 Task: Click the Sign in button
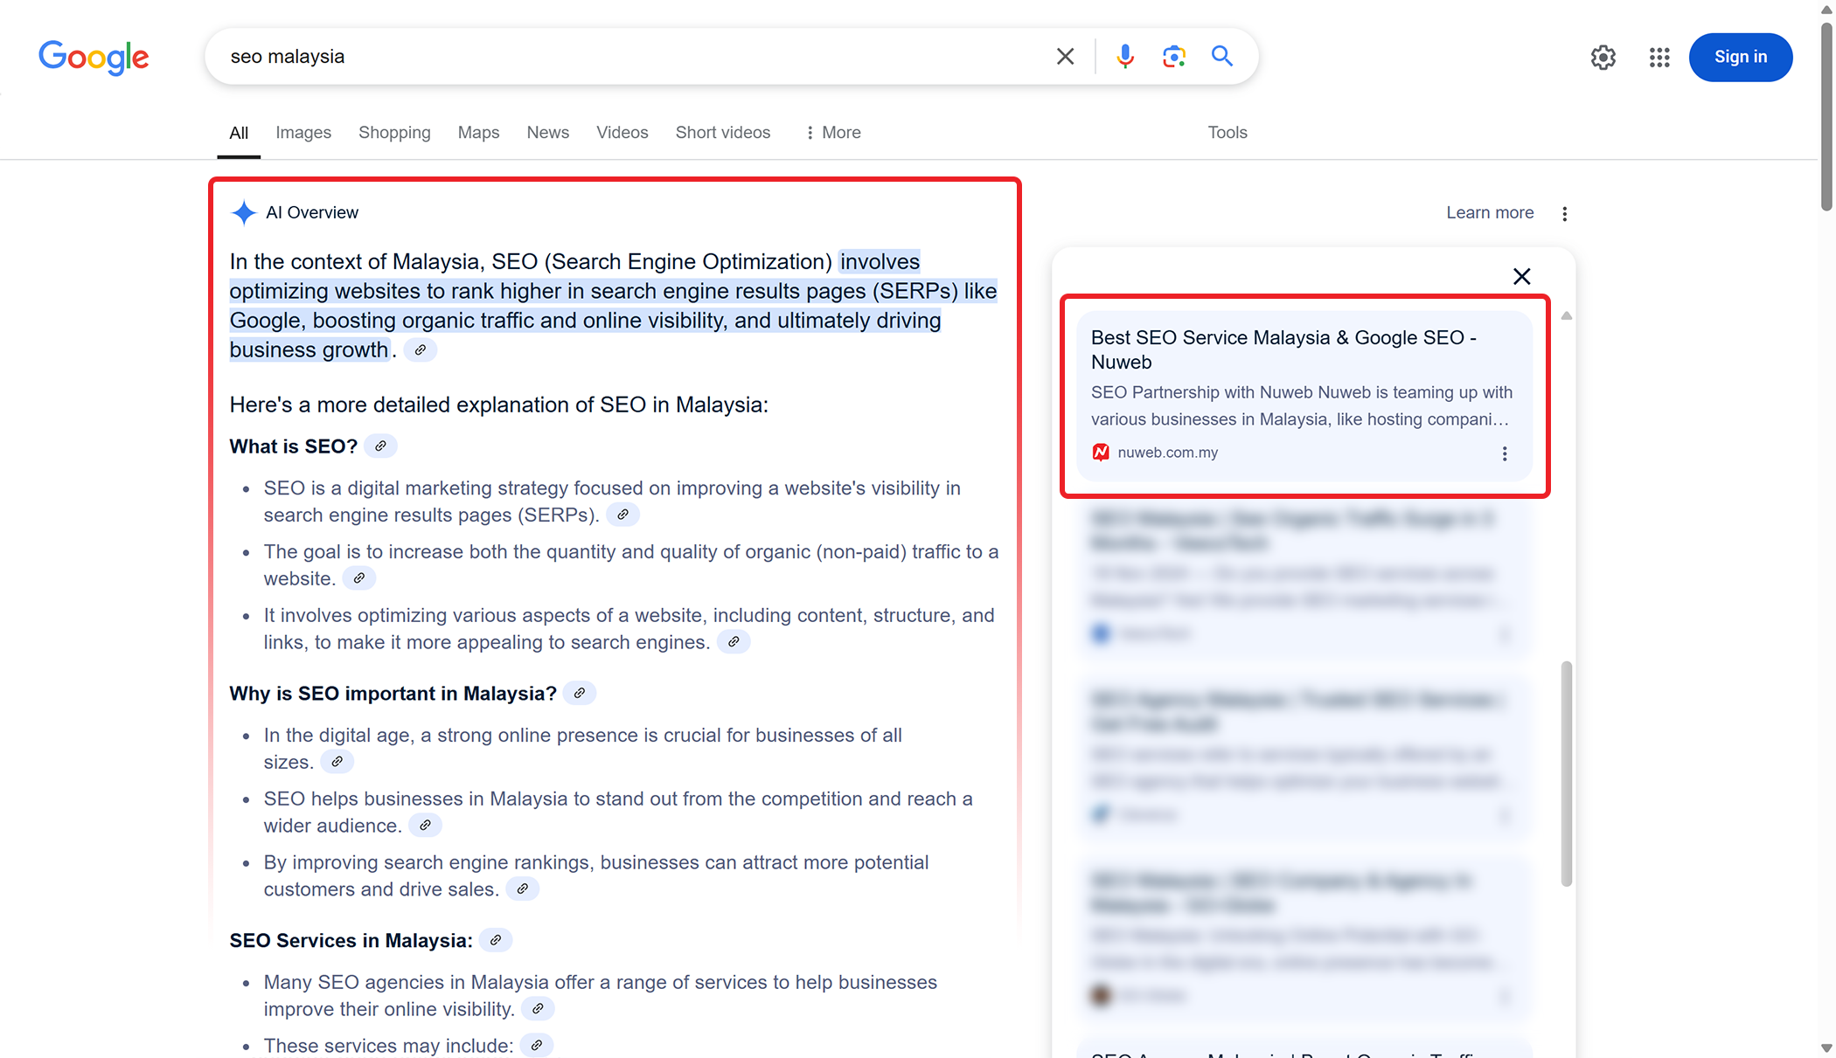(1740, 58)
